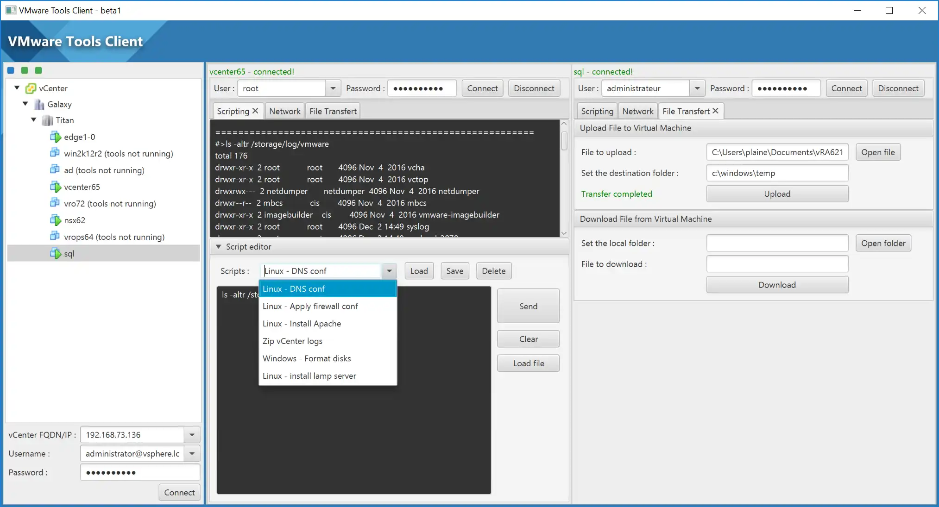
Task: Click the Send button in scripting panel
Action: pyautogui.click(x=528, y=306)
